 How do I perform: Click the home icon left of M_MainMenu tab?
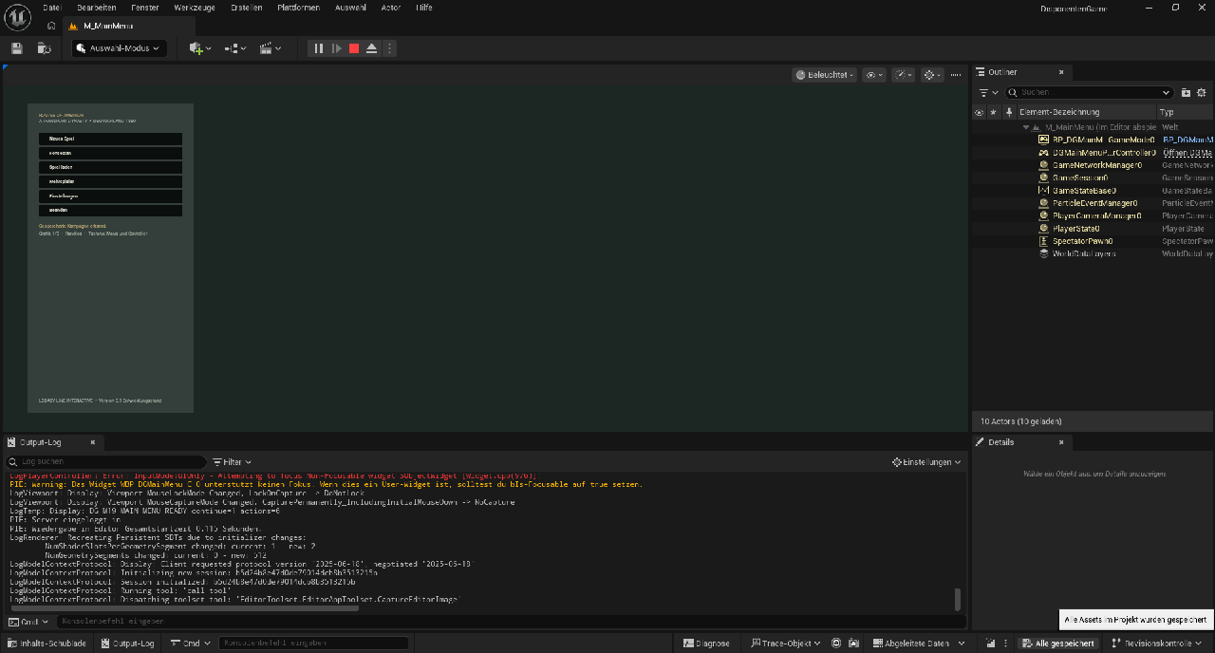[51, 27]
